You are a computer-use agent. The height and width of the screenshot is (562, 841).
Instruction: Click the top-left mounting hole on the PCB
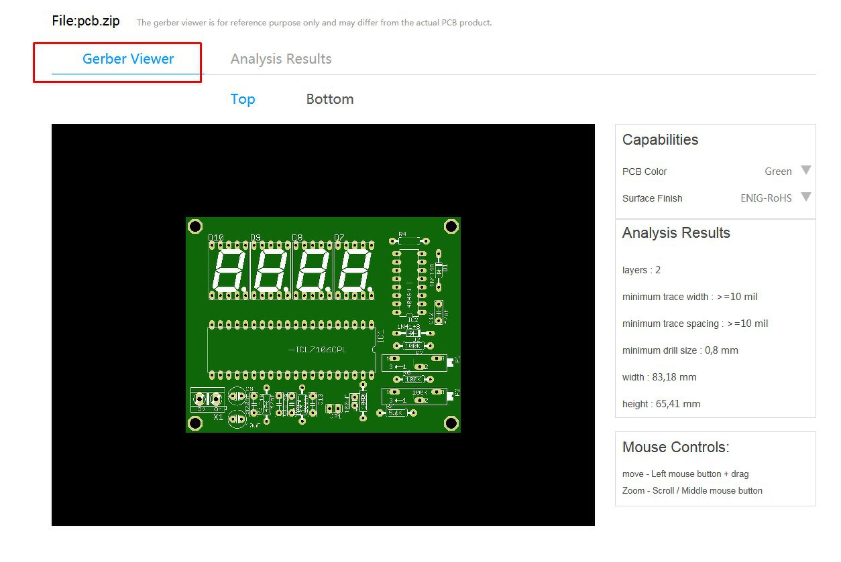point(195,226)
